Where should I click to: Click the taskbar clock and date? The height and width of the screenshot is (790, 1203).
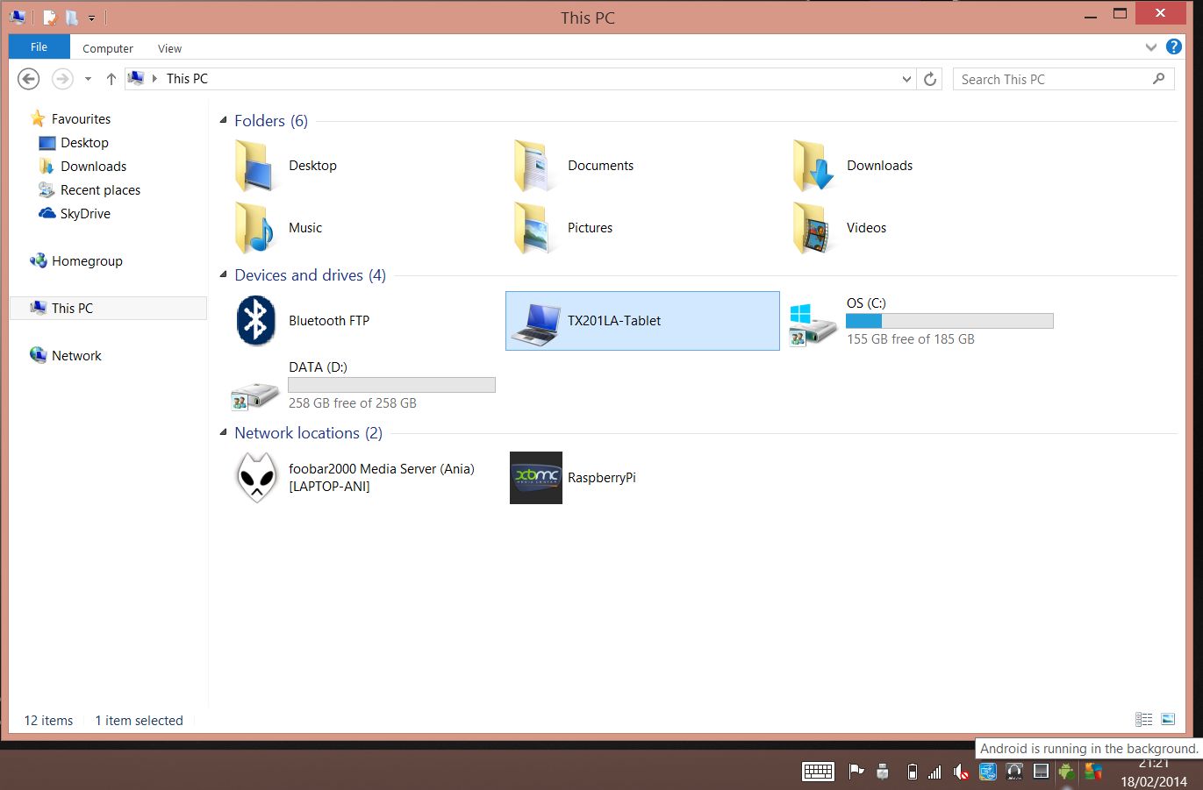[1153, 772]
